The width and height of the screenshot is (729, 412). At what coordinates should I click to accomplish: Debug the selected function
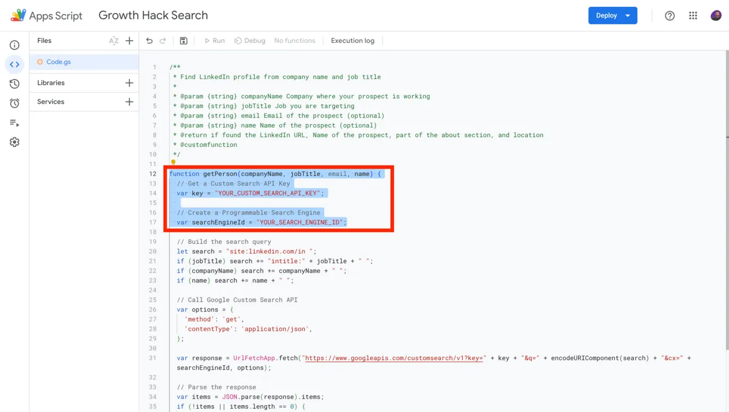tap(250, 41)
